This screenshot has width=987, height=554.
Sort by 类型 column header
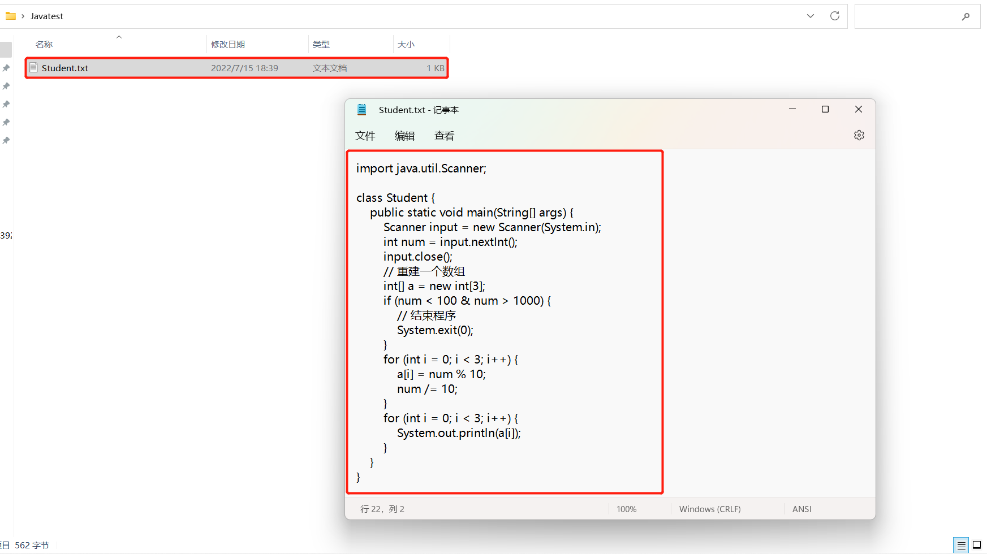tap(321, 44)
